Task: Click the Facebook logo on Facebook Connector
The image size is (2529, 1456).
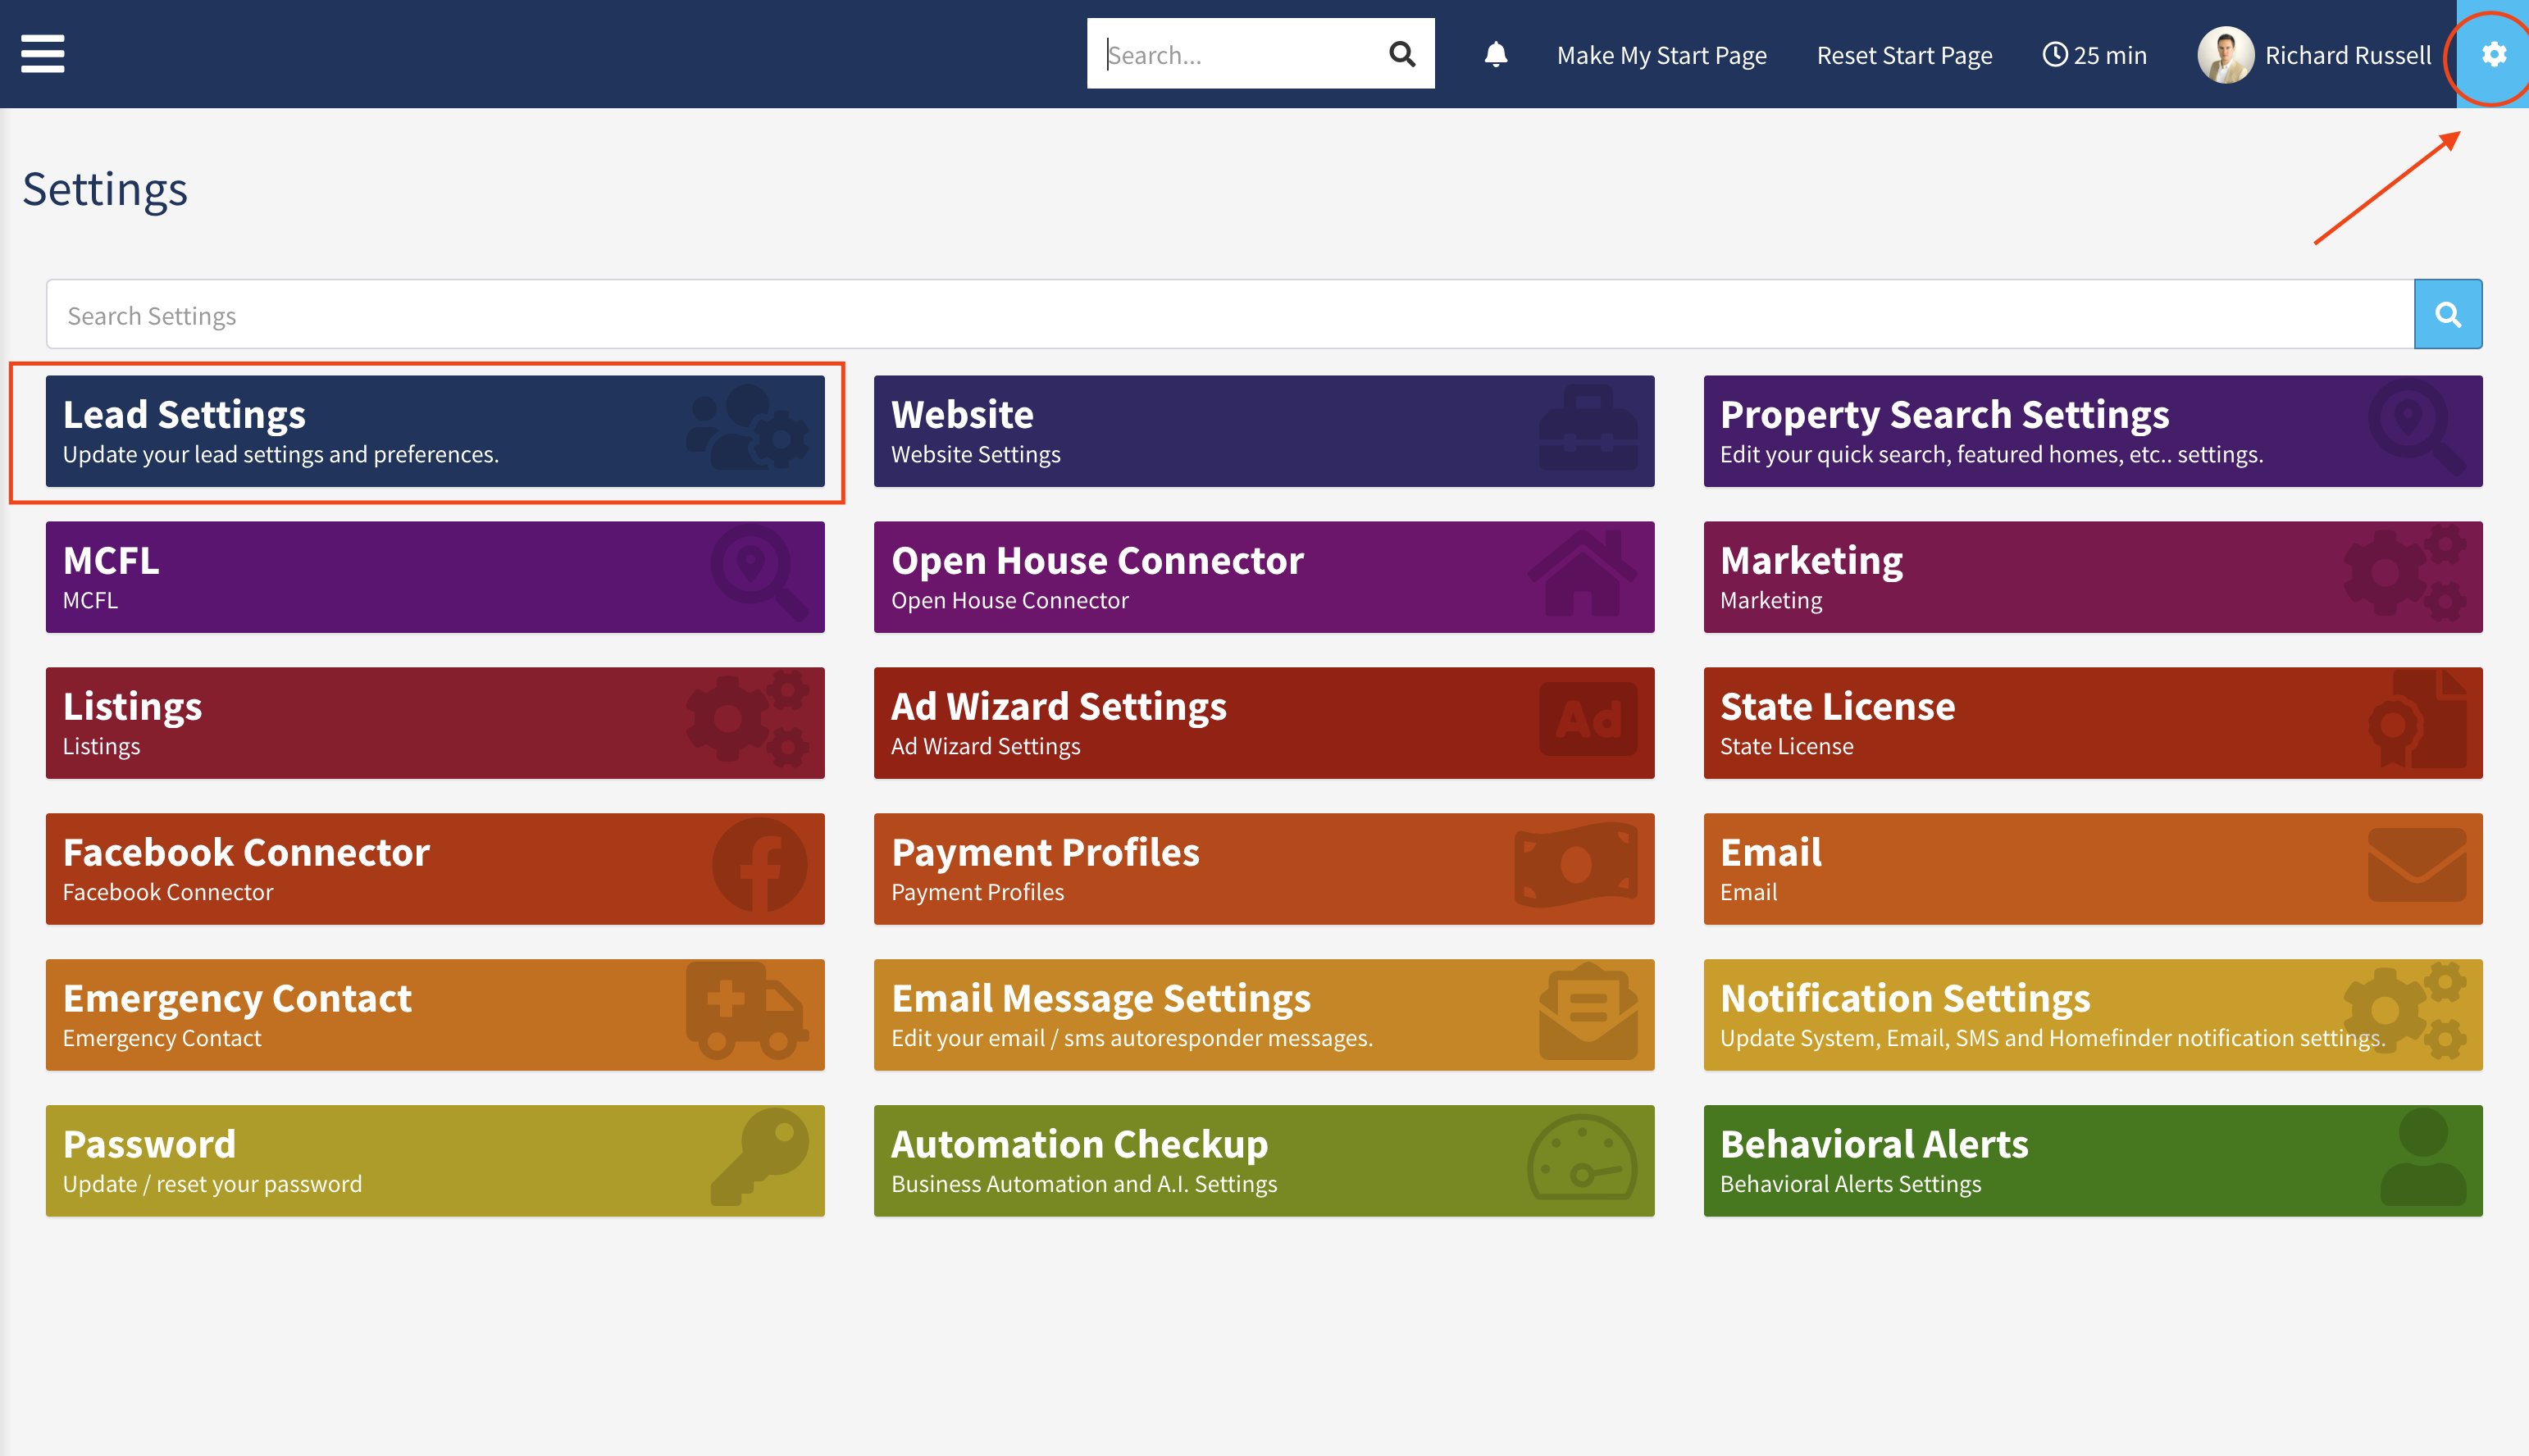Action: pyautogui.click(x=759, y=866)
